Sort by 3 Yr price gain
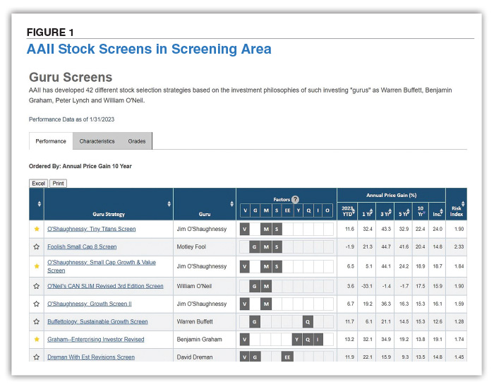The image size is (494, 387). [x=385, y=211]
